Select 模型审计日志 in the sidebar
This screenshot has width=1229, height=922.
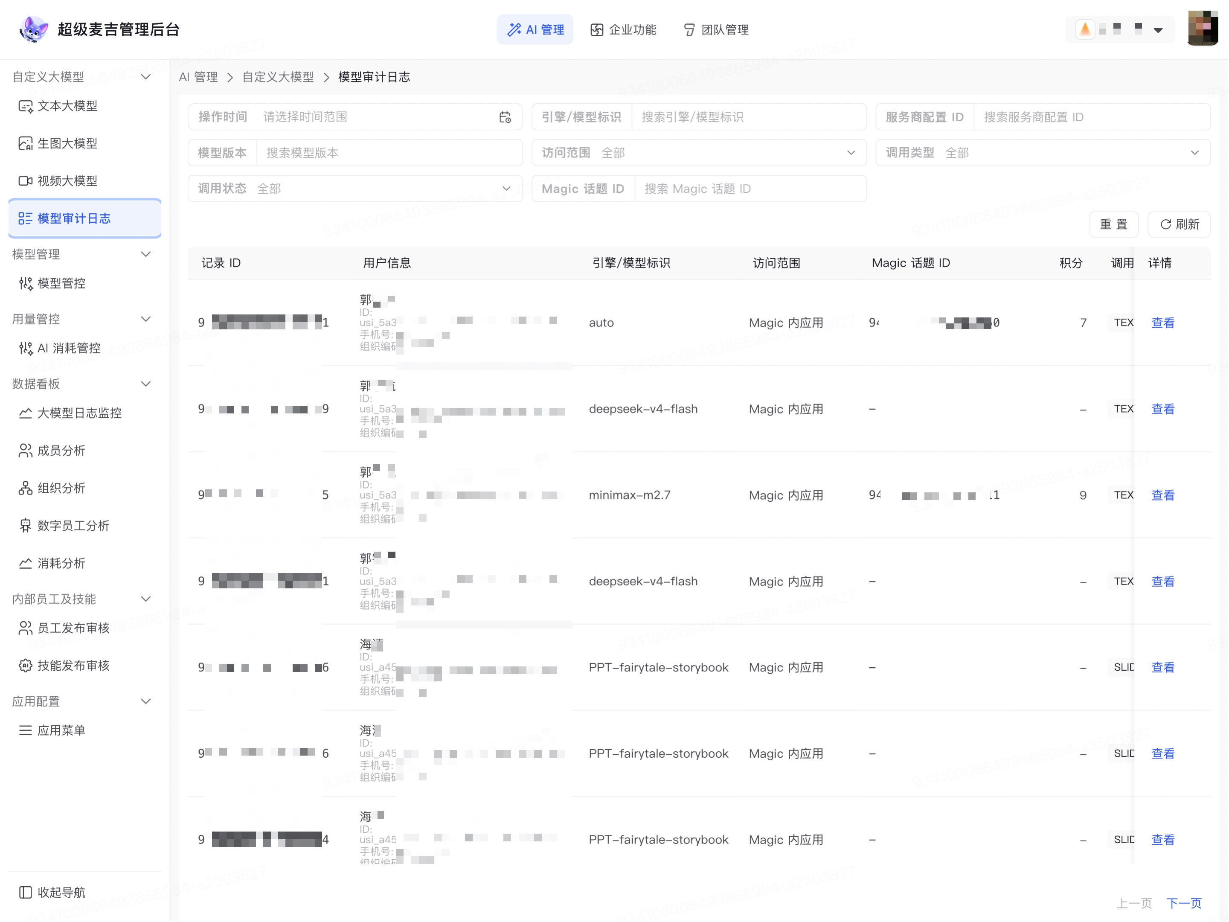pyautogui.click(x=84, y=218)
